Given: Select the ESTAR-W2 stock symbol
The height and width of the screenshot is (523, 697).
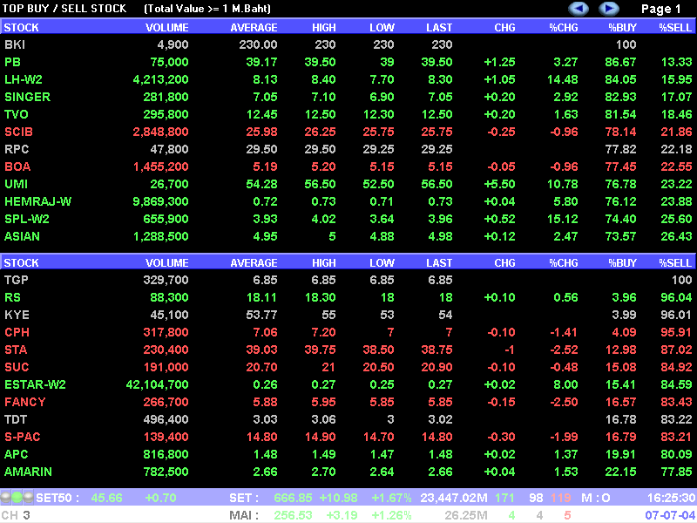Looking at the screenshot, I should (35, 384).
